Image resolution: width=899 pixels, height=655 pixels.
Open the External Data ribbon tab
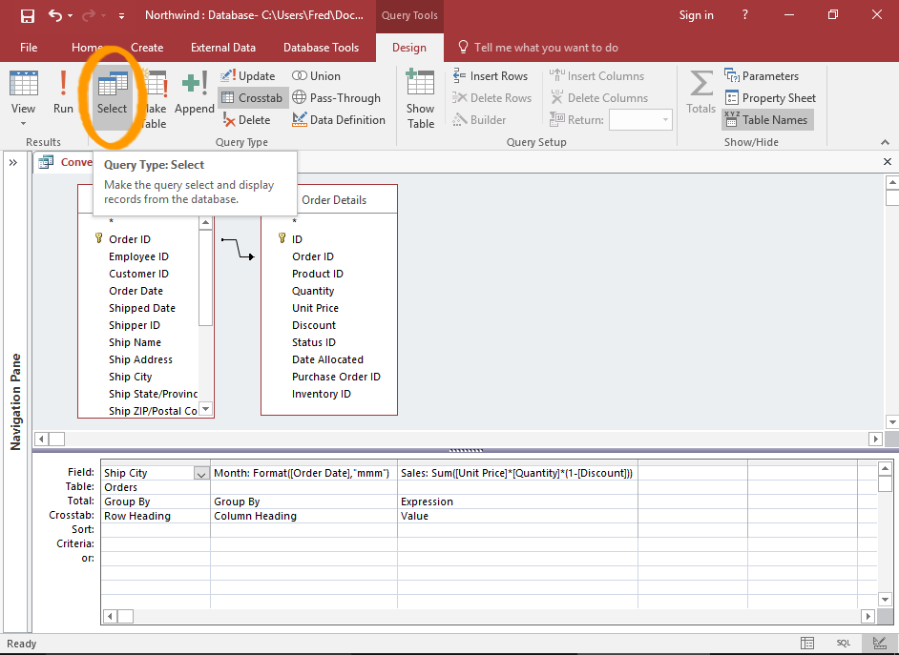[x=223, y=48]
